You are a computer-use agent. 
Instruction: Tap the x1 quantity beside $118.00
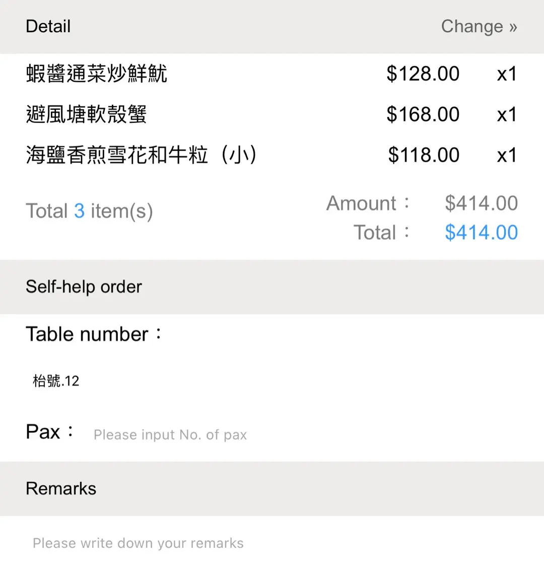(x=507, y=155)
